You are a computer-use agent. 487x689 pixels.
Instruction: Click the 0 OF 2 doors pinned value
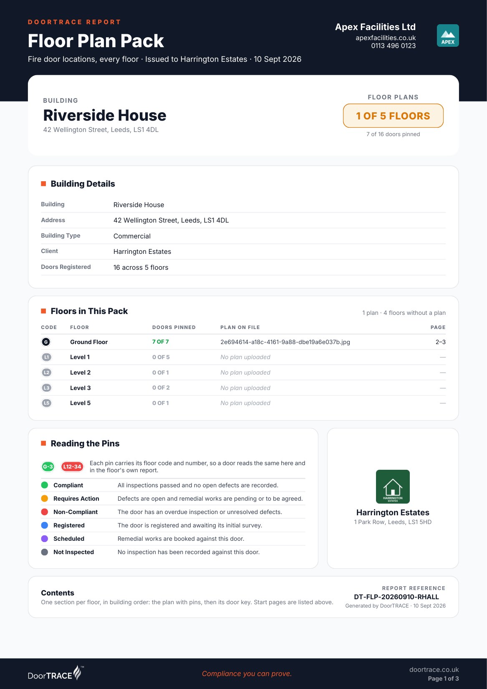(161, 388)
